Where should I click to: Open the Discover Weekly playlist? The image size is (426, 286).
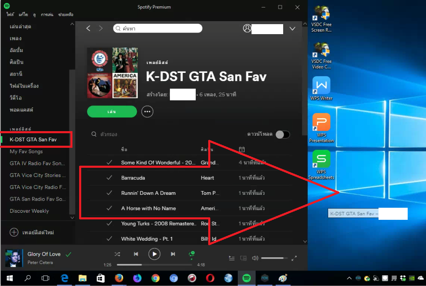point(29,211)
